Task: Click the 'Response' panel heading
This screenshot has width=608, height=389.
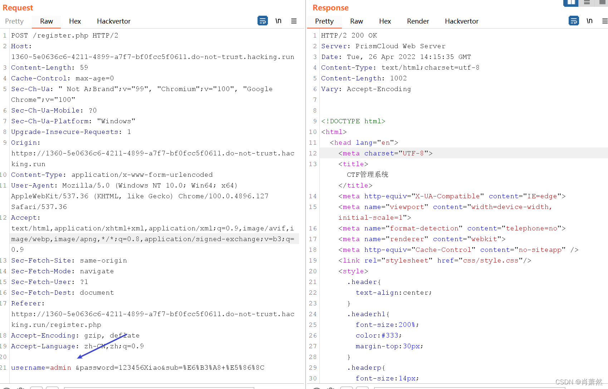Action: [x=330, y=8]
